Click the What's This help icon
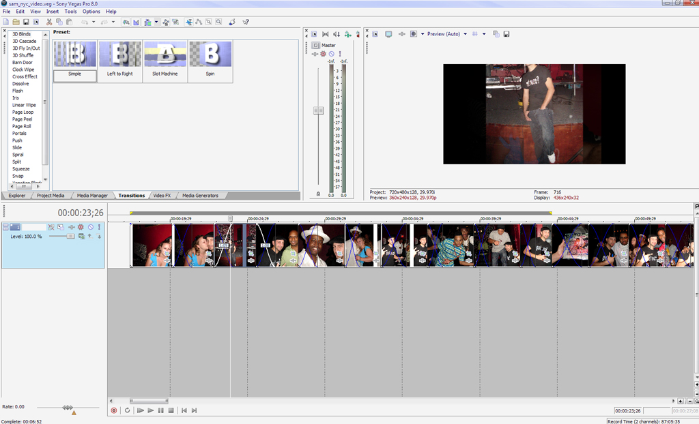The height and width of the screenshot is (424, 699). pyautogui.click(x=246, y=22)
